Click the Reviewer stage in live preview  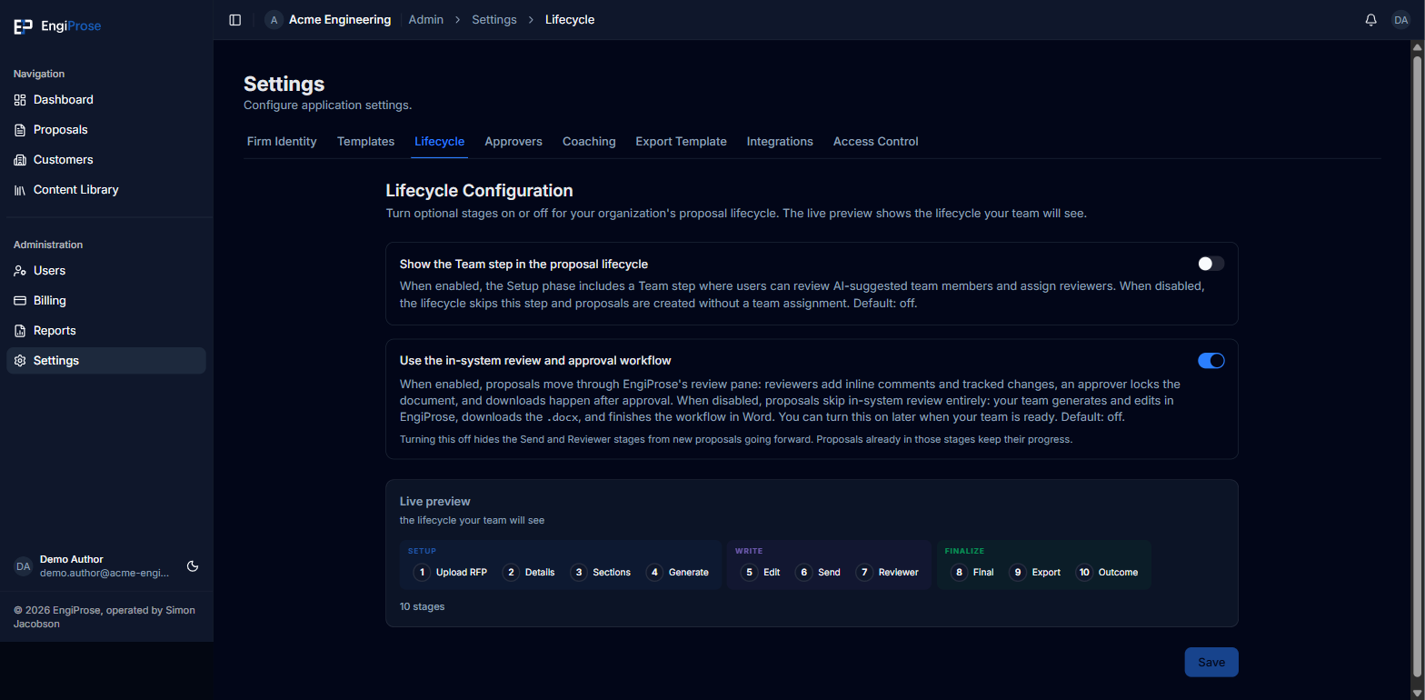tap(887, 573)
